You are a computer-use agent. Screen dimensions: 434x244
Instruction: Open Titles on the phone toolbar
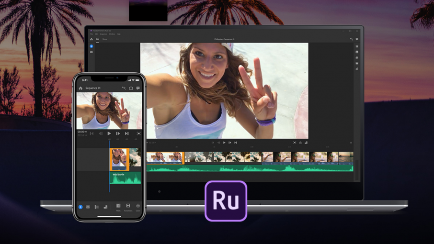118,208
